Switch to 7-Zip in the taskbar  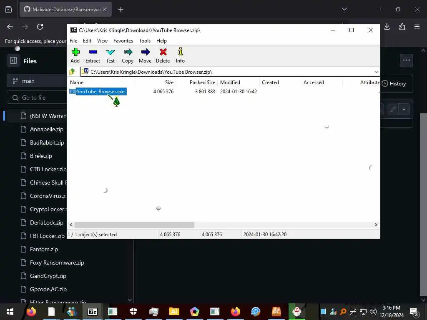(x=92, y=312)
